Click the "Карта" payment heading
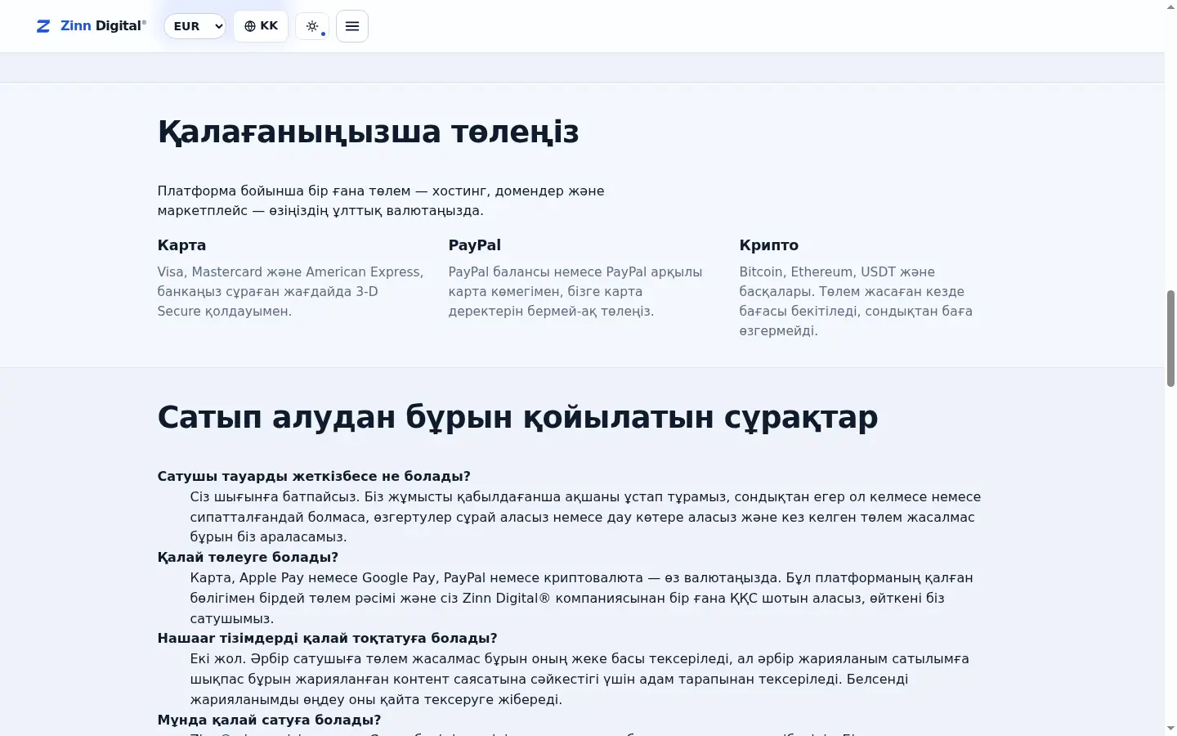The width and height of the screenshot is (1177, 736). click(x=181, y=245)
